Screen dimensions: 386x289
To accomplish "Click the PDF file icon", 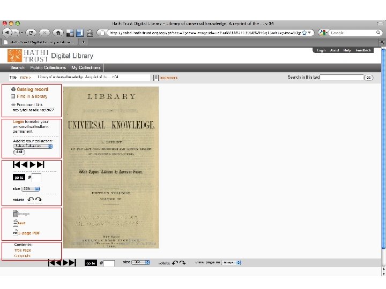I will (16, 232).
